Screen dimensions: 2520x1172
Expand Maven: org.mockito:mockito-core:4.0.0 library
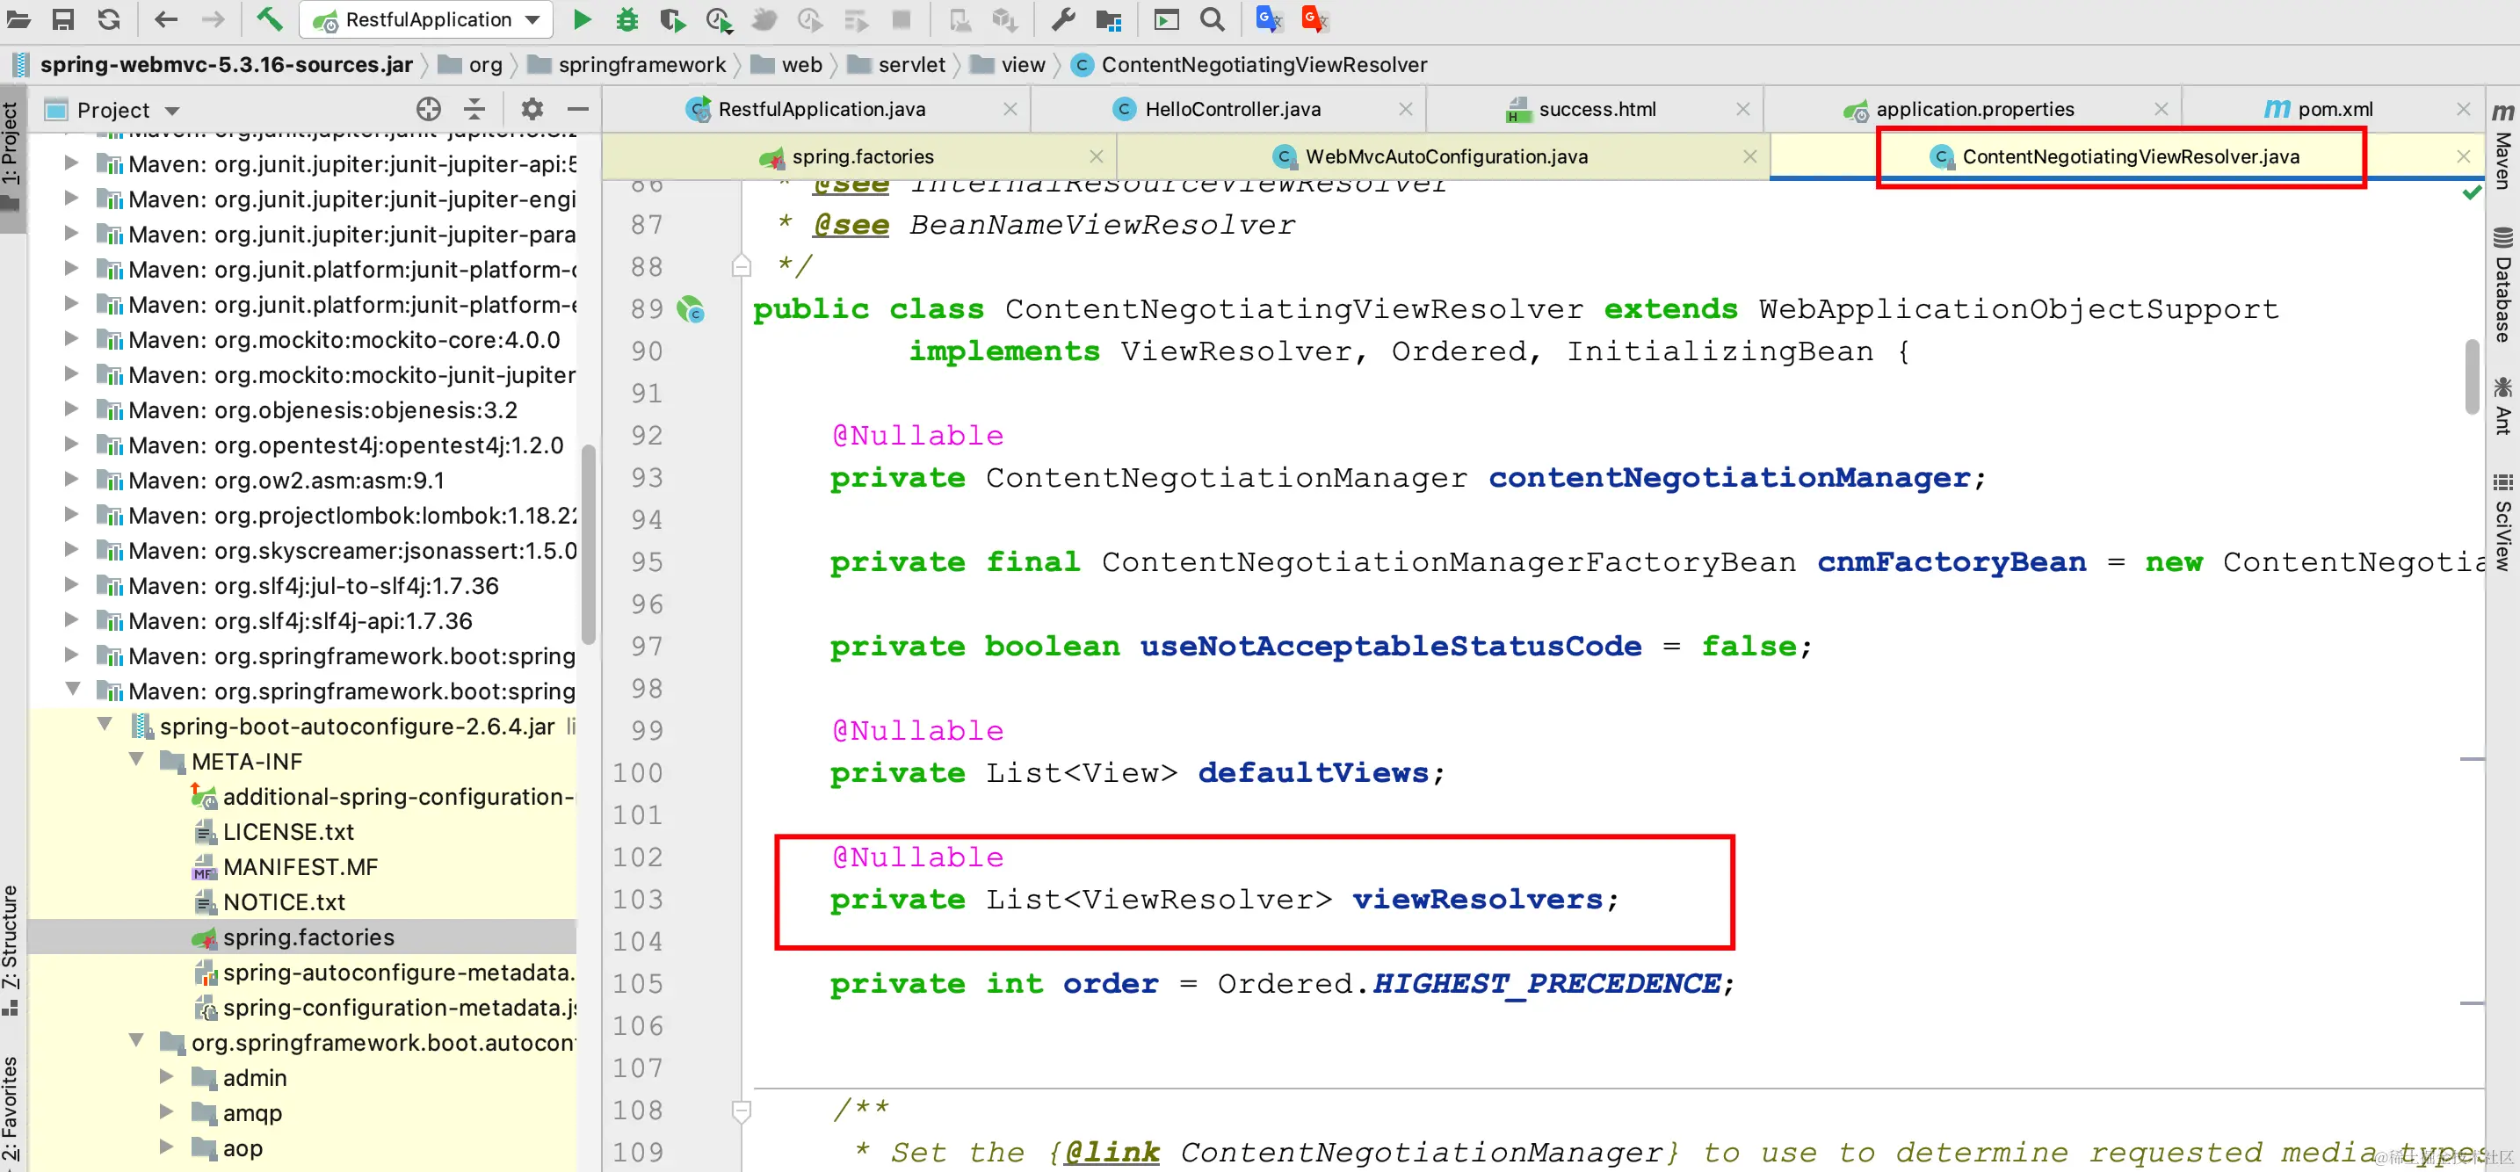[x=71, y=339]
